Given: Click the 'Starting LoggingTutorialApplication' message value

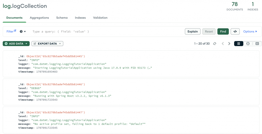Looking at the screenshot, I should 92,68.
